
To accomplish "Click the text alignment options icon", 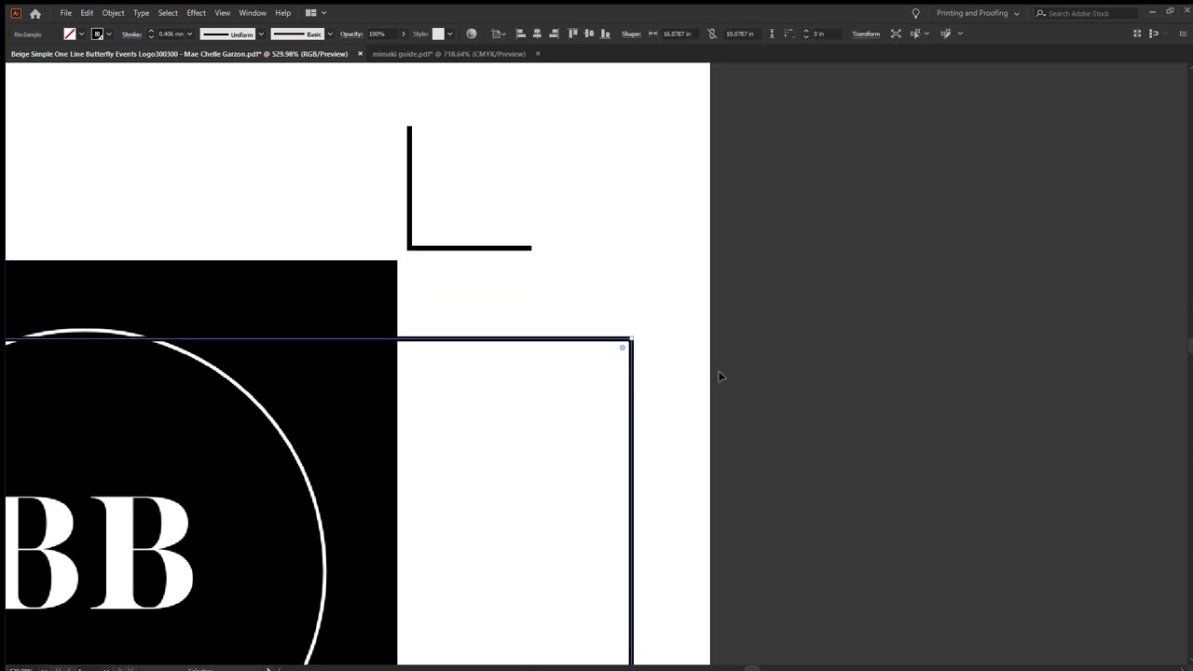I will point(1154,34).
